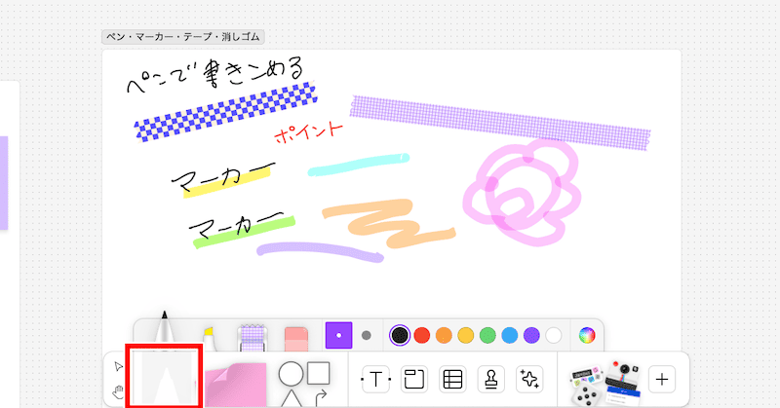Select the Text tool
780x408 pixels.
coord(374,379)
